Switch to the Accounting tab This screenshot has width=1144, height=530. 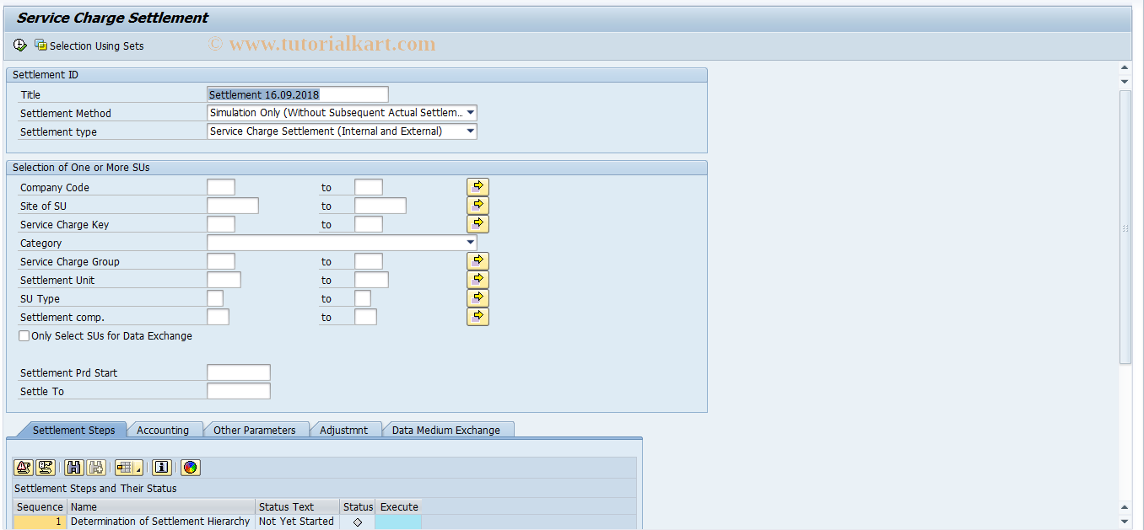click(163, 430)
